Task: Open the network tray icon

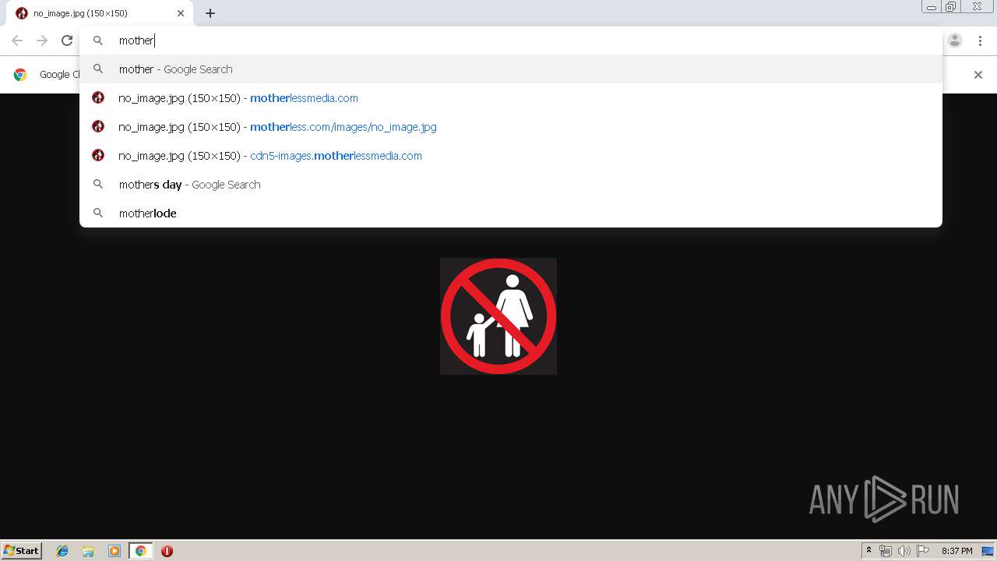Action: coord(886,551)
